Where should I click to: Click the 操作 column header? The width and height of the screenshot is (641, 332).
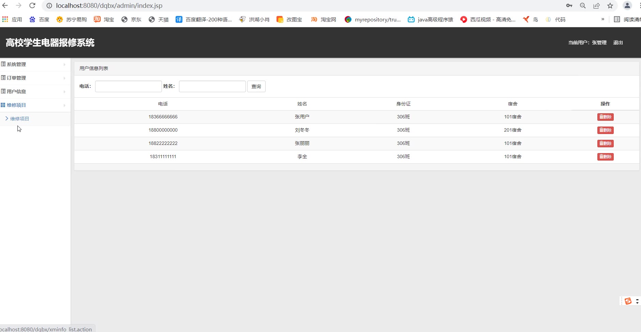click(605, 104)
